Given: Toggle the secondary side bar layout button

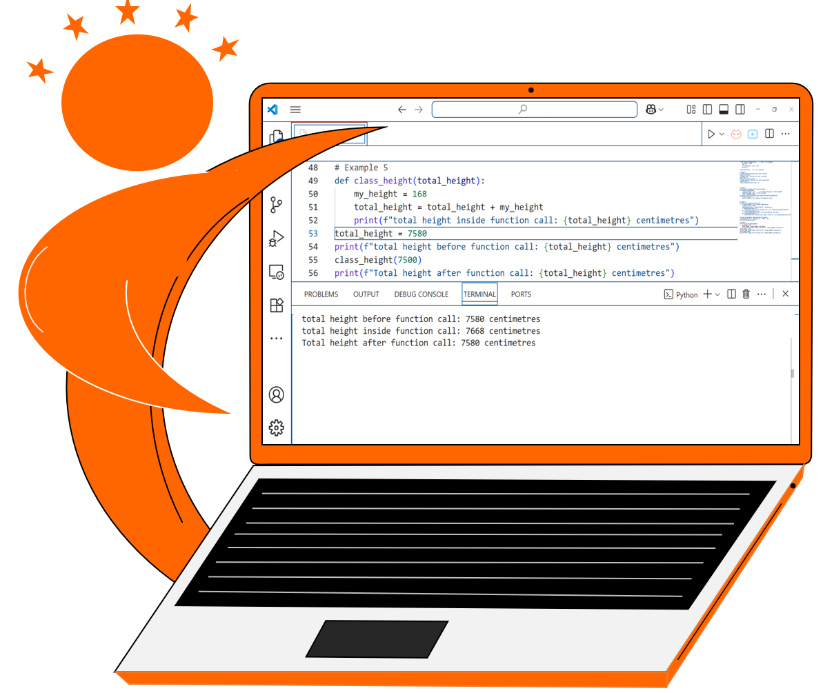Looking at the screenshot, I should coord(740,110).
